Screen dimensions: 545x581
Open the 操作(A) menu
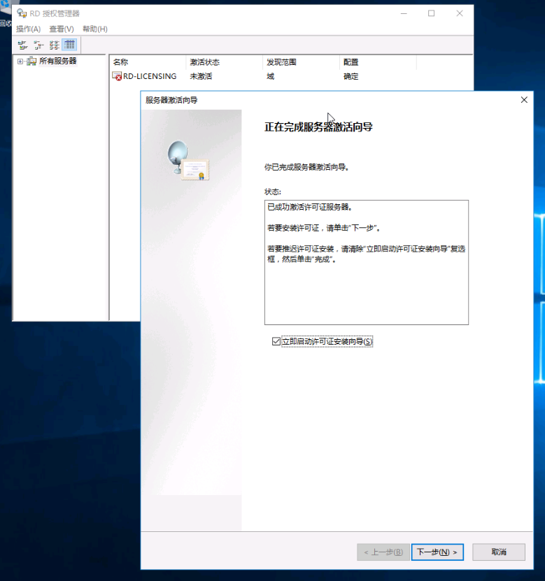[28, 29]
